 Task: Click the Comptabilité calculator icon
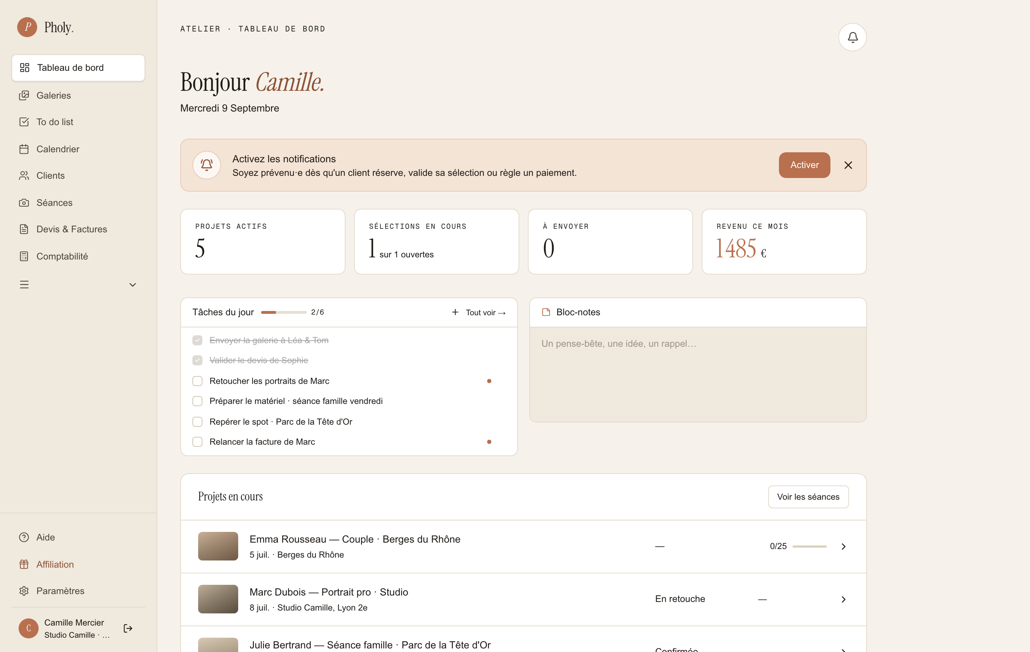(24, 256)
